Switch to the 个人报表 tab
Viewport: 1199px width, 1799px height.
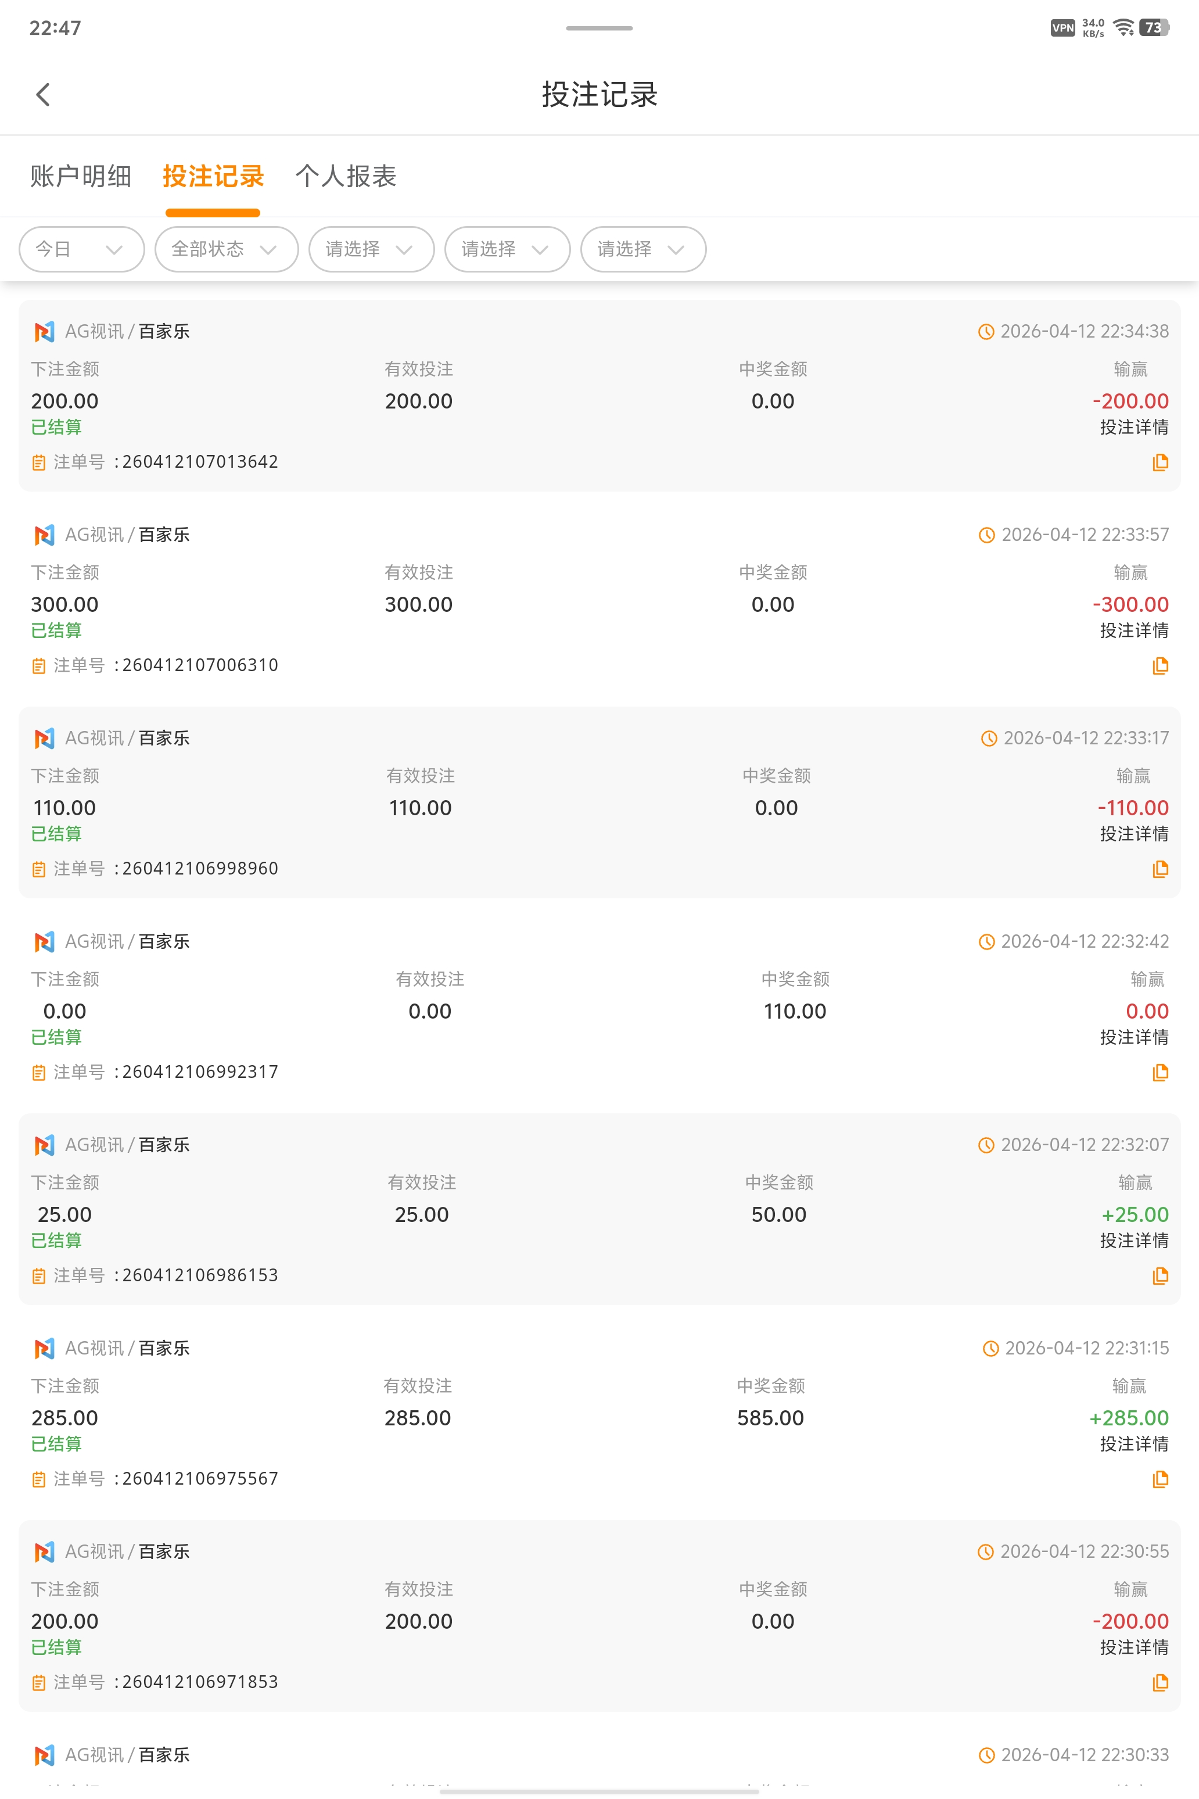tap(346, 177)
